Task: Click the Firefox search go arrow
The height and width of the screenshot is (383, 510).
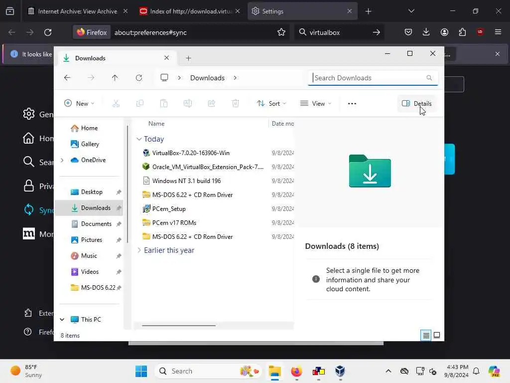Action: pos(377,32)
